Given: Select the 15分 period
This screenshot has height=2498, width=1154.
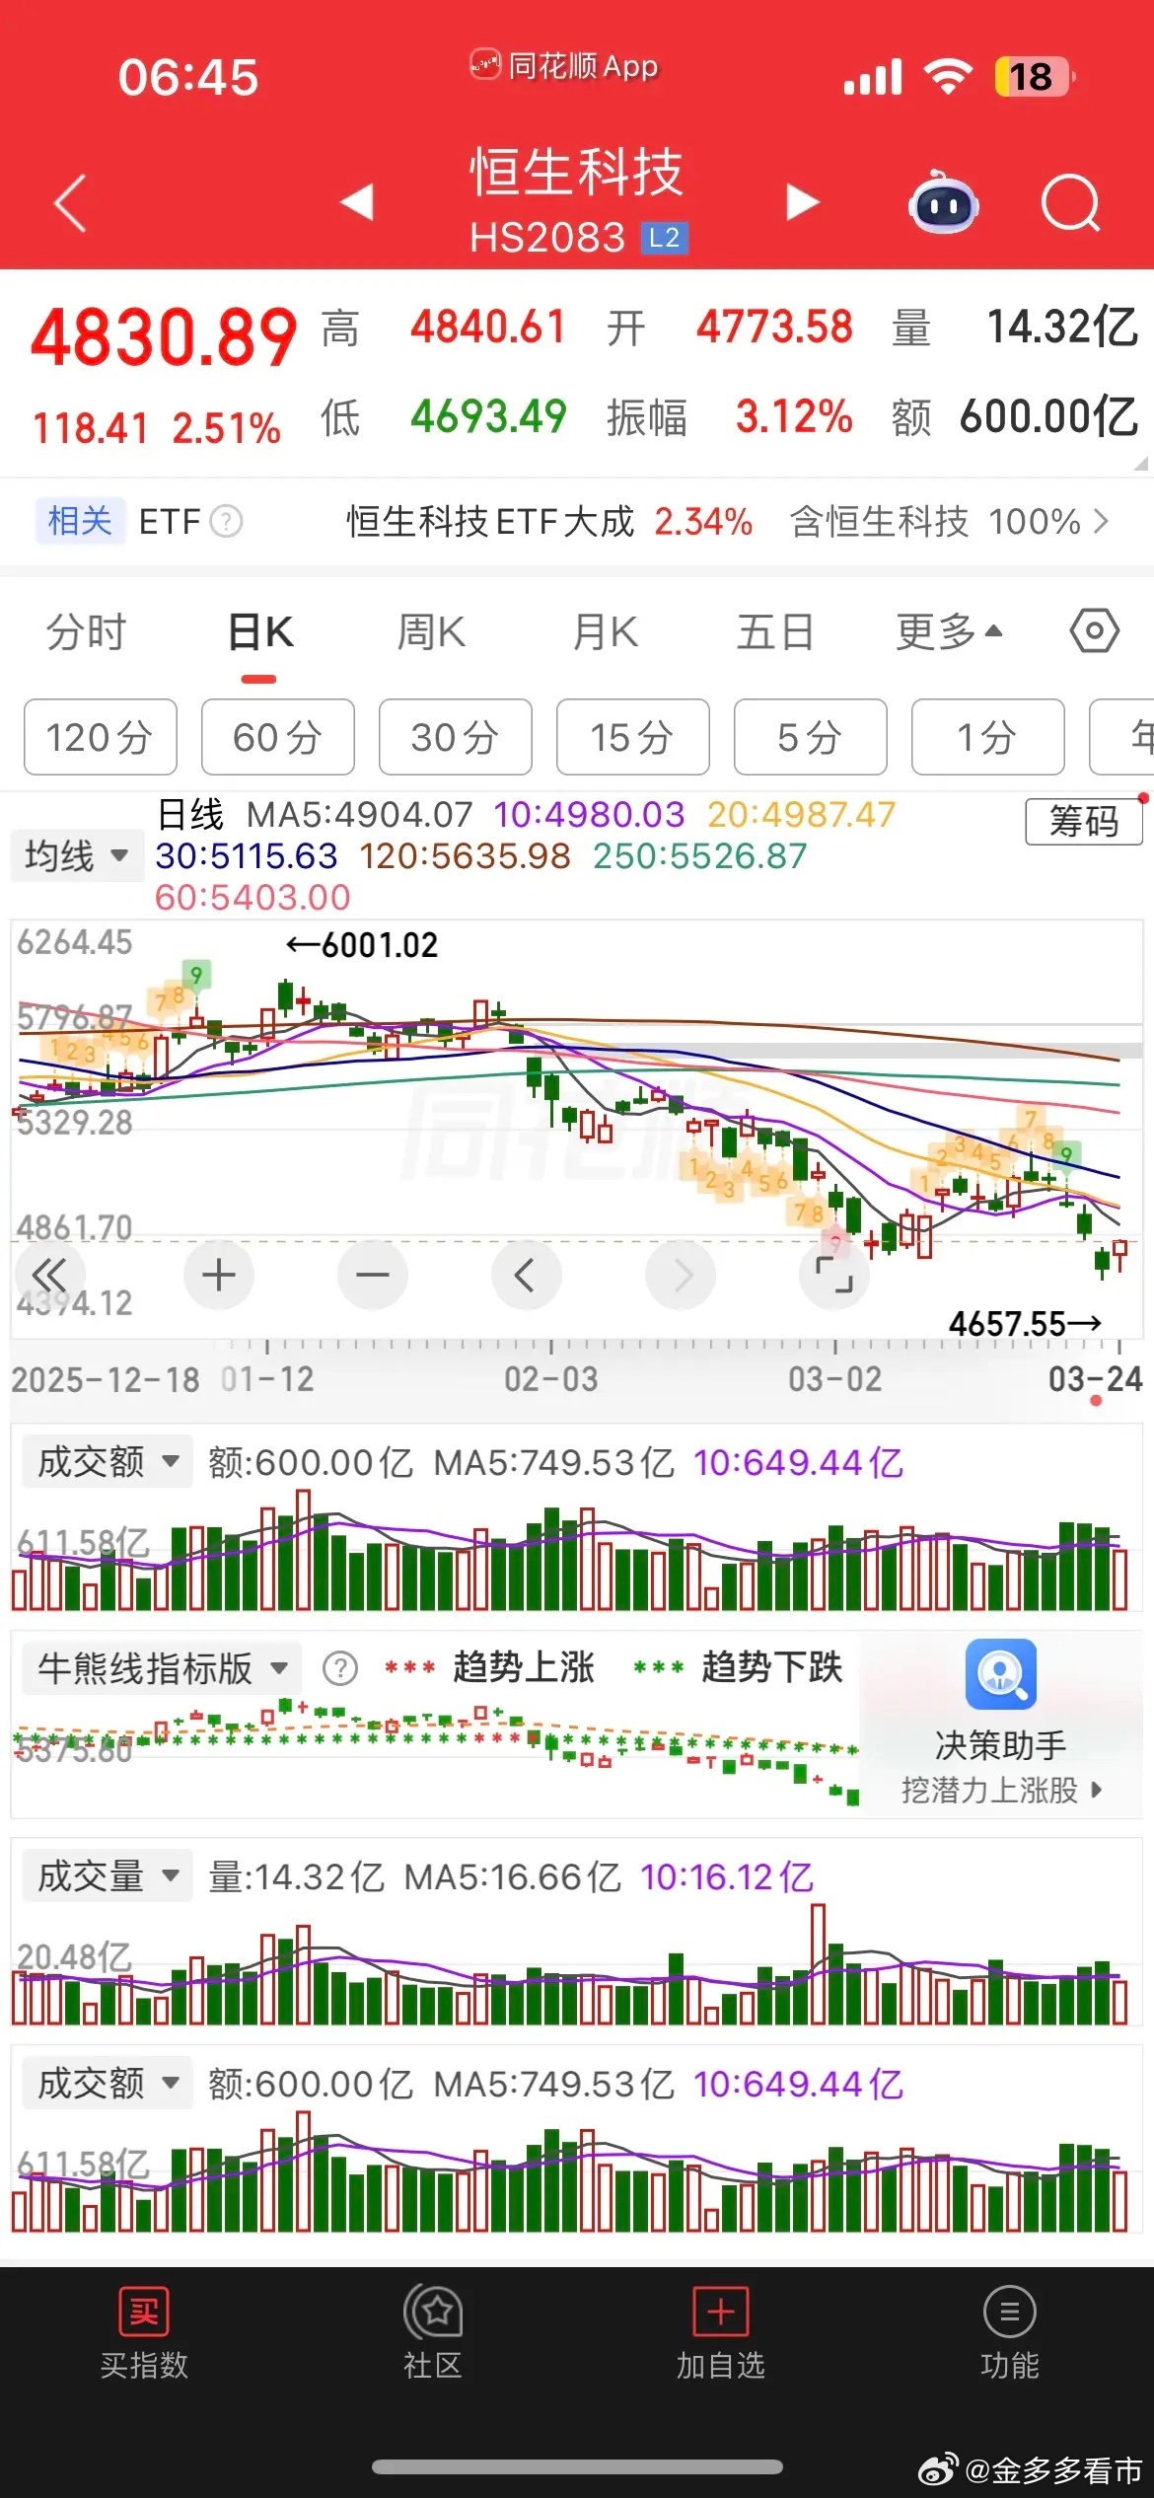Looking at the screenshot, I should 633,737.
